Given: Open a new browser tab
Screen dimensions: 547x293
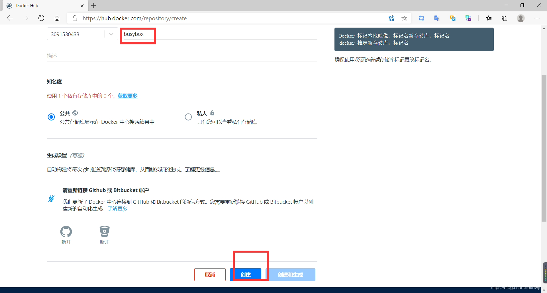Looking at the screenshot, I should [x=93, y=5].
